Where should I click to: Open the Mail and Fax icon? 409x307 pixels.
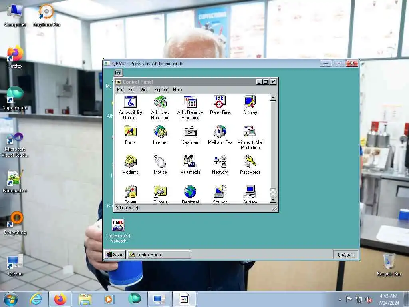(220, 135)
